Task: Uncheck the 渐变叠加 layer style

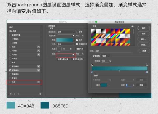Action: point(10,70)
